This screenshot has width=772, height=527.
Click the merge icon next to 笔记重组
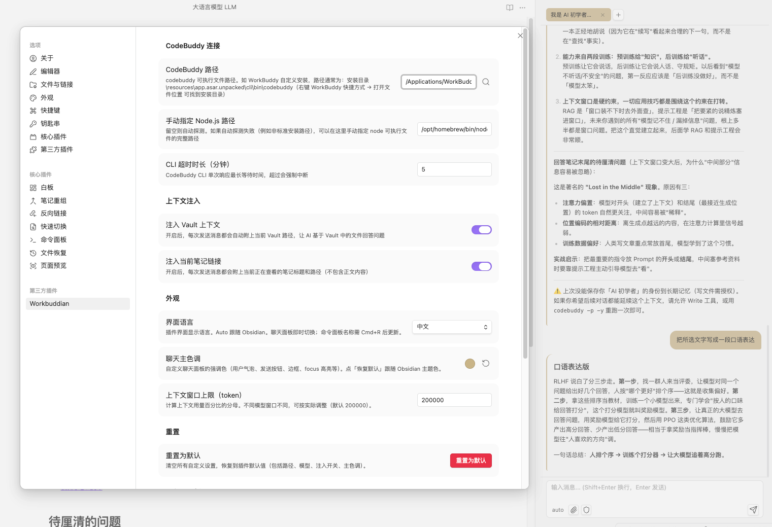[x=33, y=201]
